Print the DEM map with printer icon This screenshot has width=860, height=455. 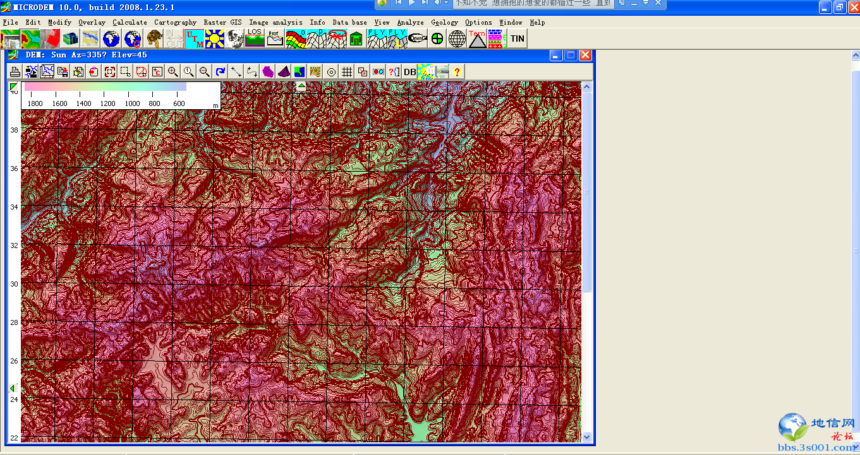[15, 71]
